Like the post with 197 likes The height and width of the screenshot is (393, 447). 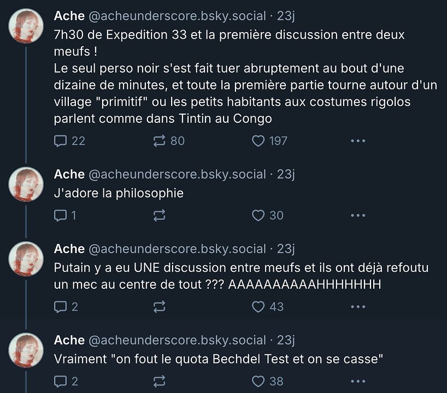[258, 141]
